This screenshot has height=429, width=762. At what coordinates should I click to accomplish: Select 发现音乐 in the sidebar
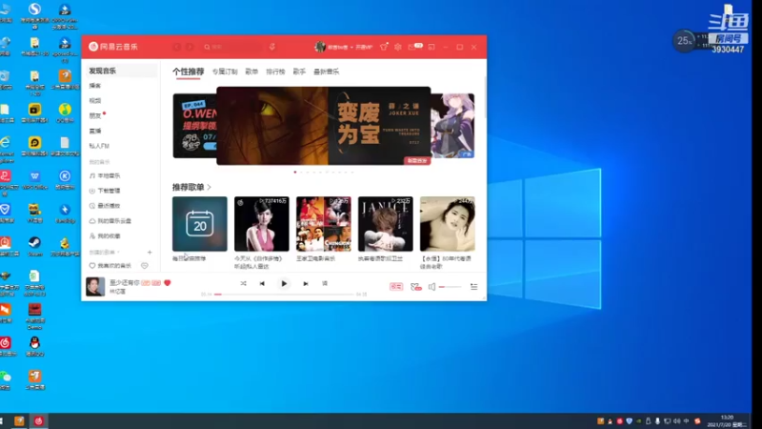click(x=122, y=71)
